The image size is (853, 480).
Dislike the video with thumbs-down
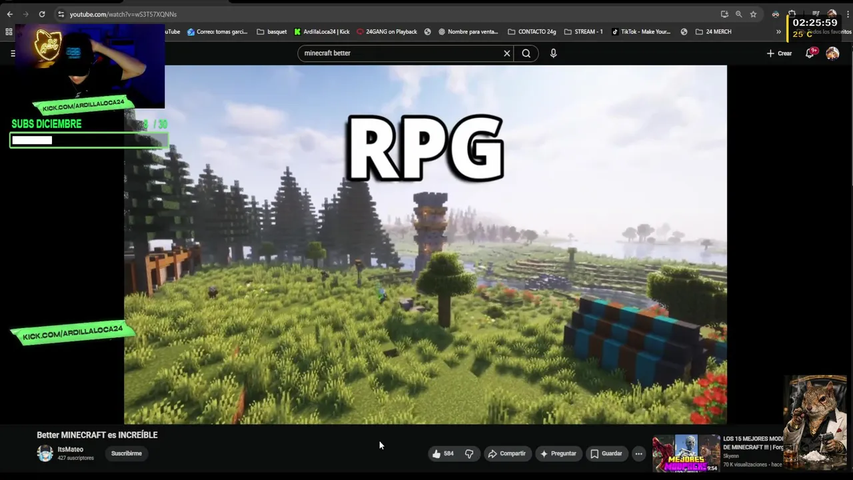(469, 453)
